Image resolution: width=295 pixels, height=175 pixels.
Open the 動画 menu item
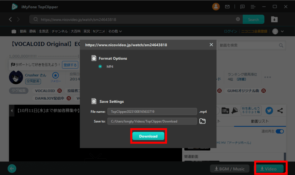pos(23,31)
